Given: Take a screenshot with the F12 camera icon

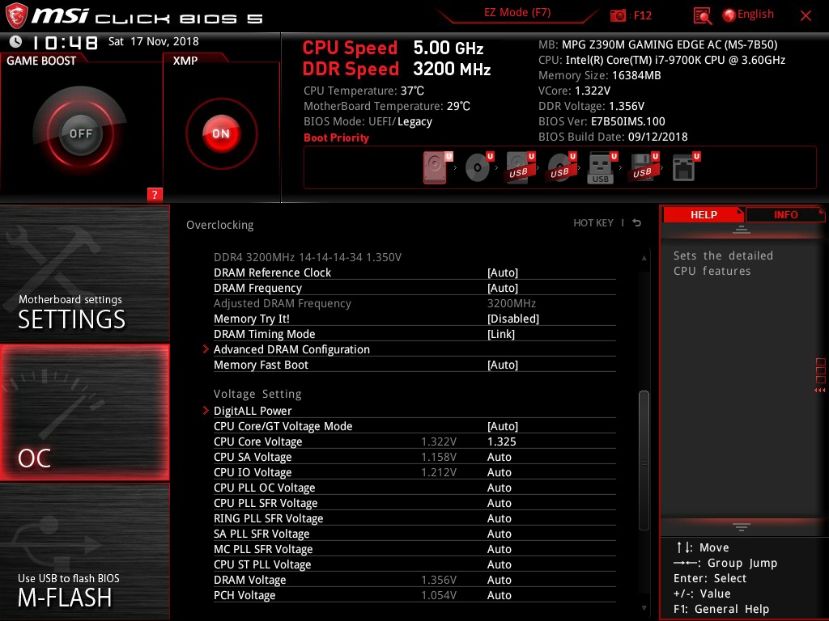Looking at the screenshot, I should click(618, 15).
